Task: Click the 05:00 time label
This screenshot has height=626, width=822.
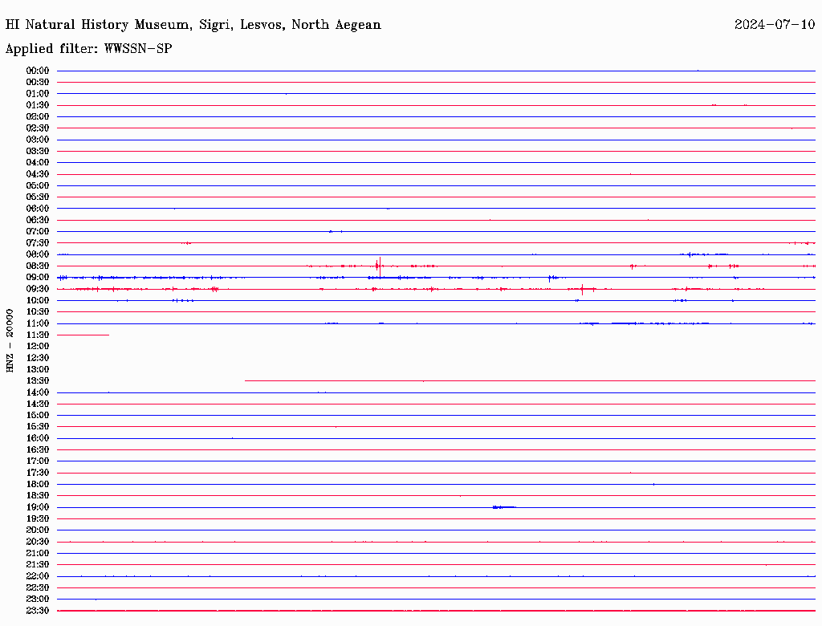Action: (x=38, y=185)
